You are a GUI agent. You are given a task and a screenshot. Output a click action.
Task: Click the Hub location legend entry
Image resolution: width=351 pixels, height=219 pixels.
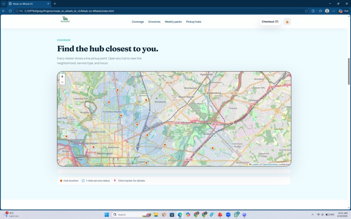click(x=69, y=181)
